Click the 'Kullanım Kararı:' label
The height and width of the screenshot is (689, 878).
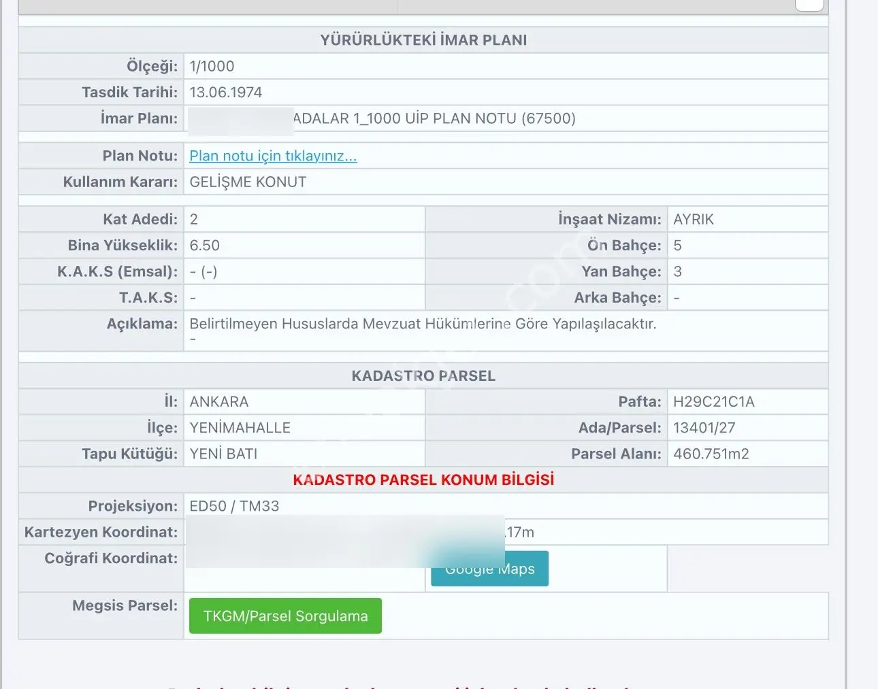[x=120, y=182]
